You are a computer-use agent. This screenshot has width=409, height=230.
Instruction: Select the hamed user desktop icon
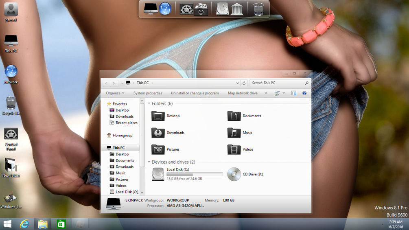[11, 12]
